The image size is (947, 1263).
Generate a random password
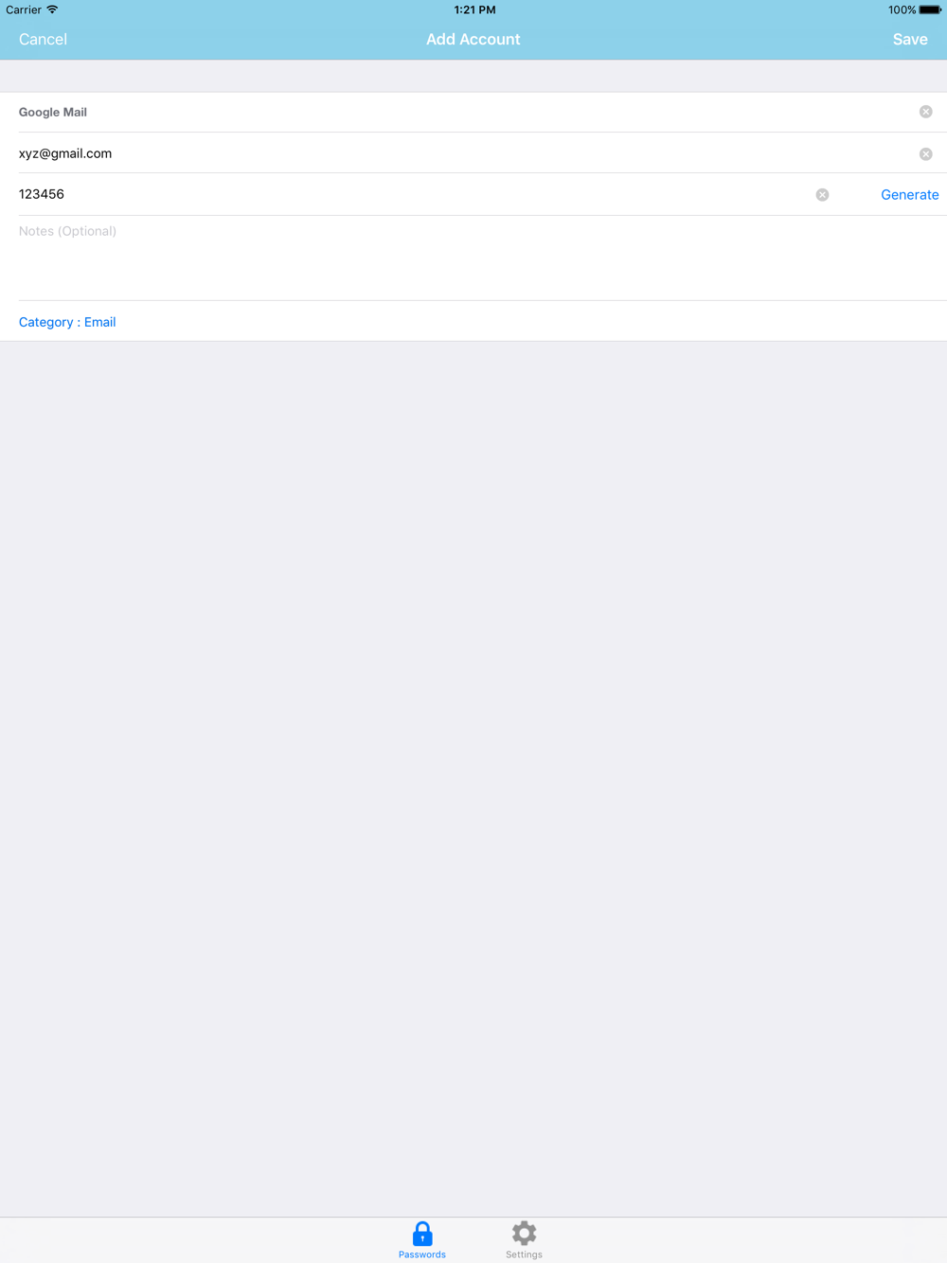pos(909,194)
